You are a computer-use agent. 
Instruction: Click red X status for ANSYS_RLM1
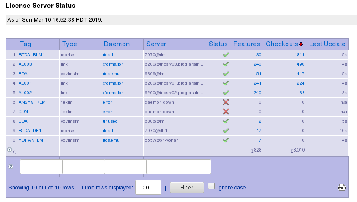click(x=225, y=102)
